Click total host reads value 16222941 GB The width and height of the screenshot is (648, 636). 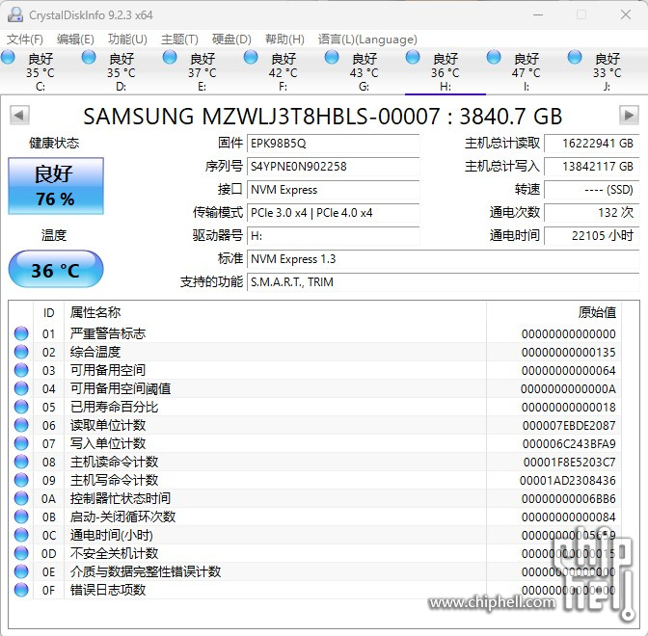pos(591,144)
